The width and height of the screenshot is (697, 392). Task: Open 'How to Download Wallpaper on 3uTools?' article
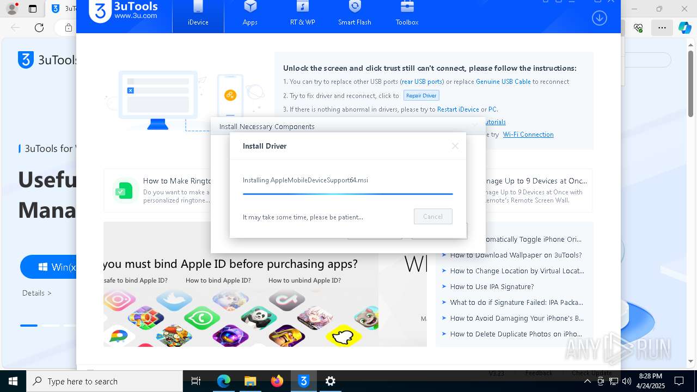516,255
